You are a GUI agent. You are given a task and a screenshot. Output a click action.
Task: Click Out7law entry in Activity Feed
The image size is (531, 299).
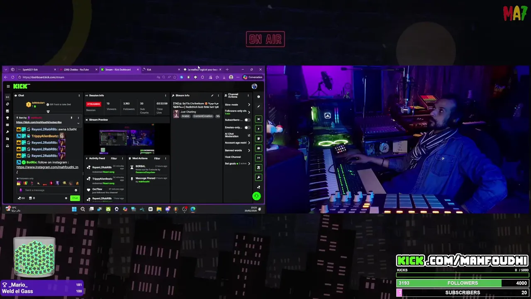[x=105, y=191]
